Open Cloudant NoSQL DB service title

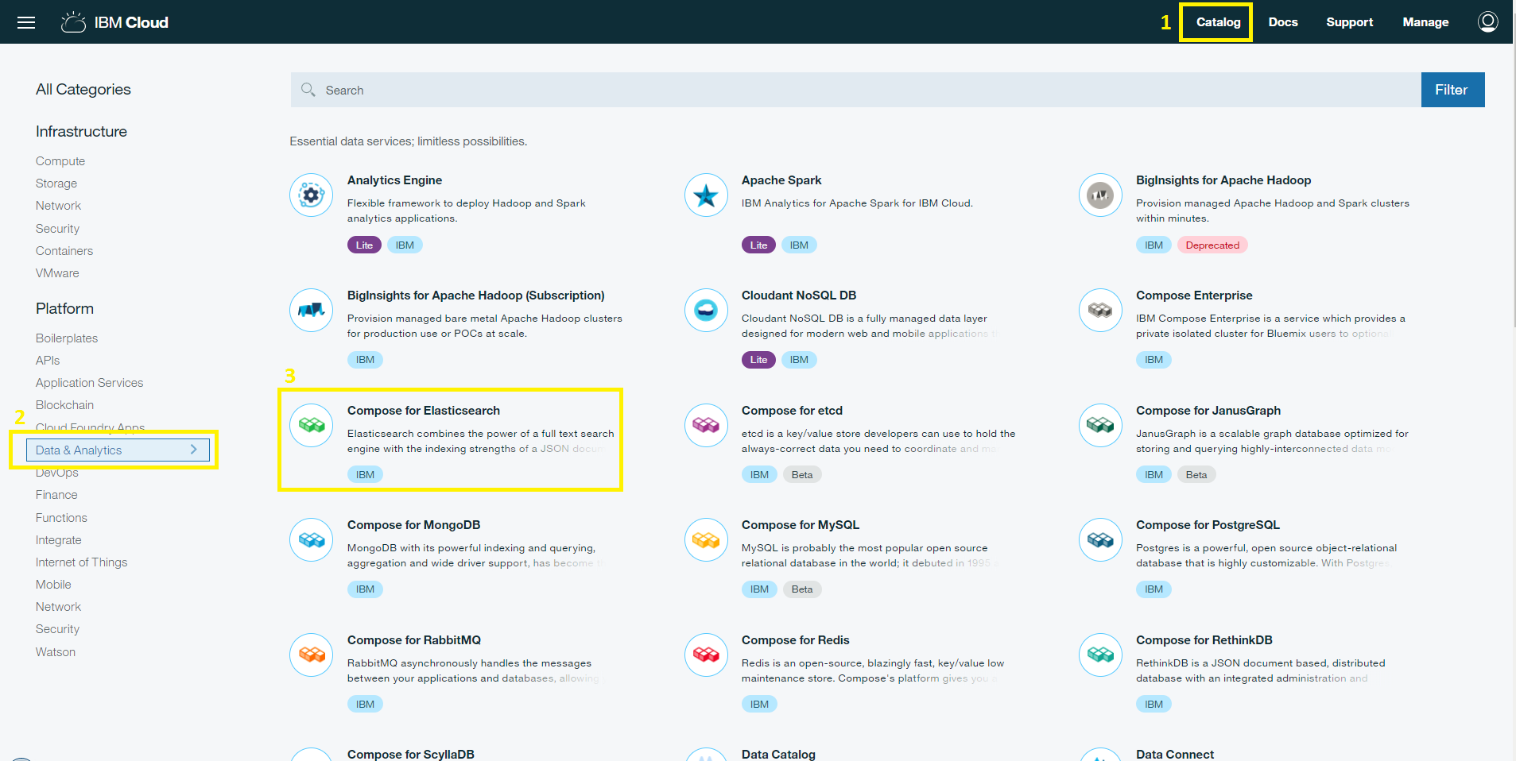(799, 296)
